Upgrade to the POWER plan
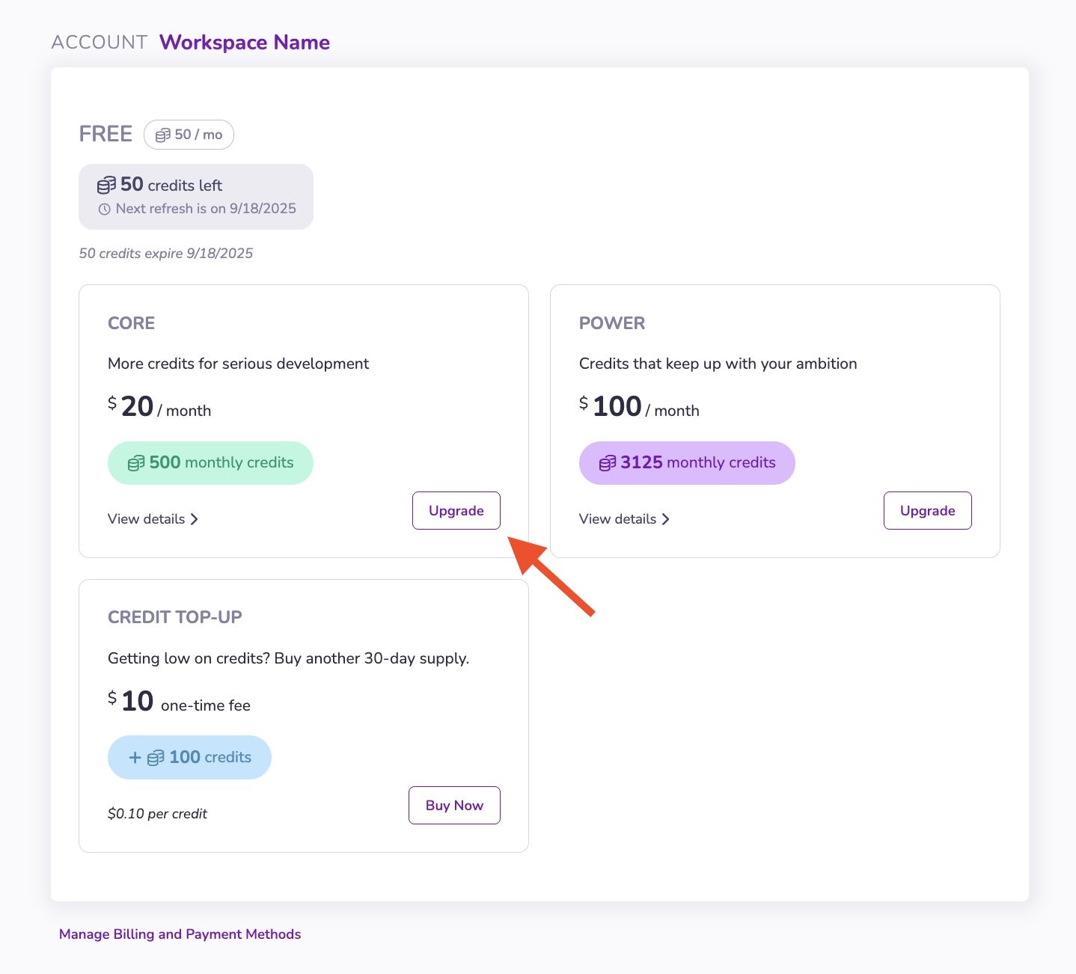The image size is (1076, 974). pyautogui.click(x=927, y=510)
